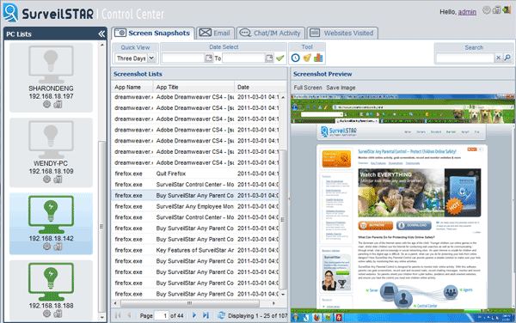Go to the previous page
This screenshot has height=323, width=516.
(x=129, y=315)
